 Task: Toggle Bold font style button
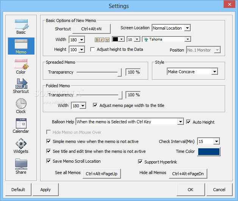[x=97, y=40]
